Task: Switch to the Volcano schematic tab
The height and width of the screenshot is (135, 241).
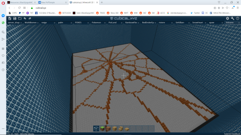Action: click(x=230, y=22)
